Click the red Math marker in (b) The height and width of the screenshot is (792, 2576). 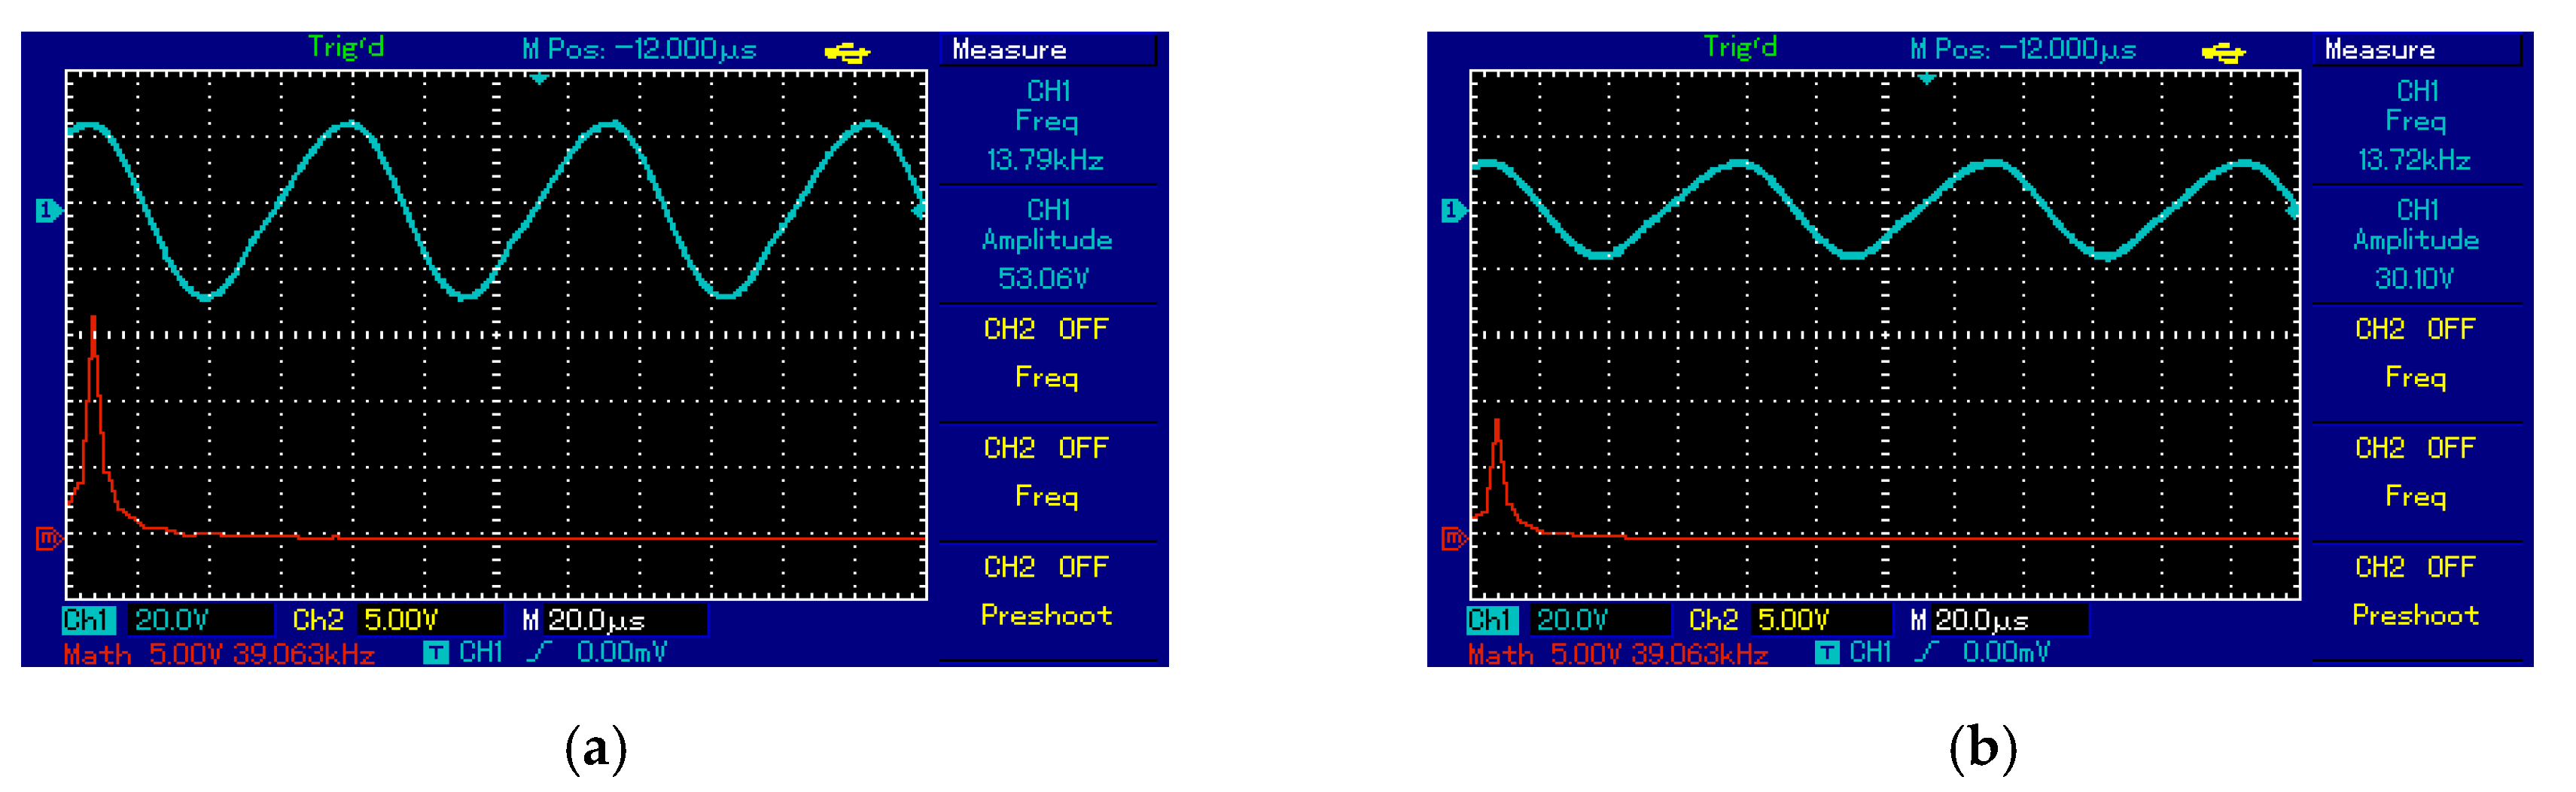1454,538
